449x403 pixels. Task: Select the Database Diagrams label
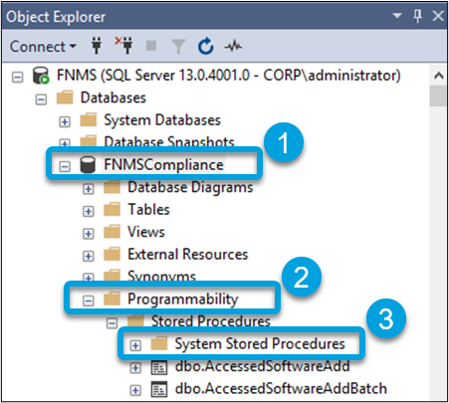click(x=190, y=187)
